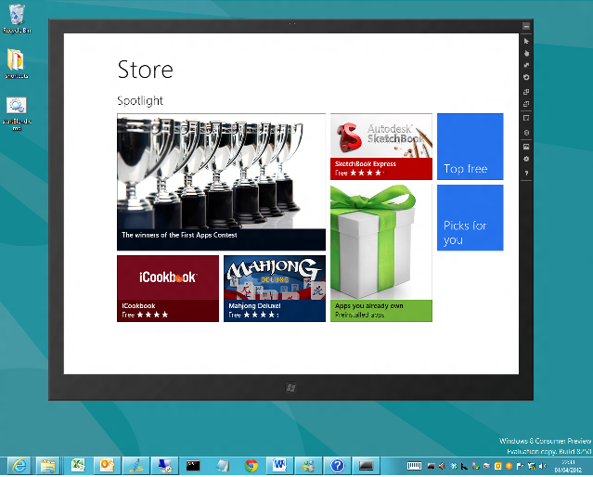Launch Google Chrome from taskbar
593x477 pixels.
251,466
